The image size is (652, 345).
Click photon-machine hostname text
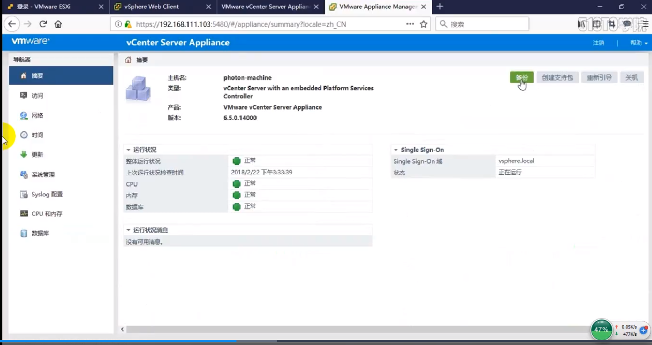click(248, 78)
